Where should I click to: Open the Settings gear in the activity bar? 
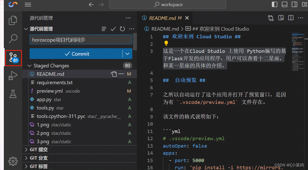tap(13, 161)
